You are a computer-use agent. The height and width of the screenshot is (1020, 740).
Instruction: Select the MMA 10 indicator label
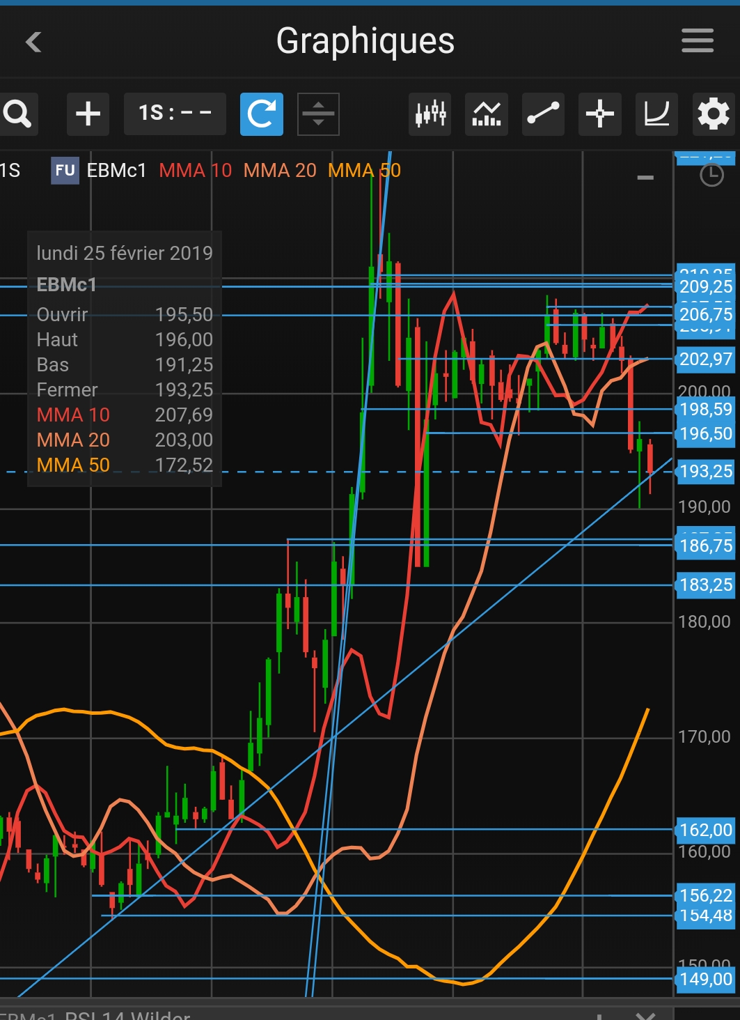[195, 171]
